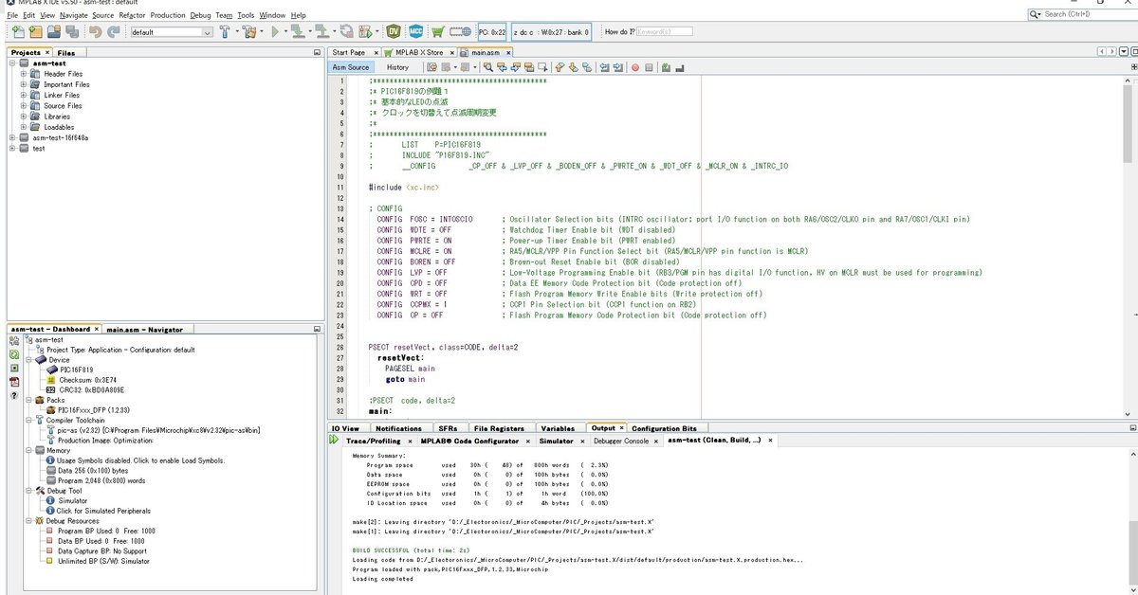Viewport: 1138px width, 595px height.
Task: Click the shopping cart store icon in toolbar
Action: [438, 32]
